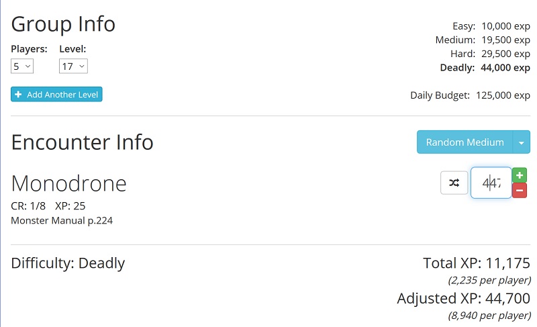The height and width of the screenshot is (327, 537).
Task: Open the Level dropdown showing 17
Action: click(x=73, y=66)
